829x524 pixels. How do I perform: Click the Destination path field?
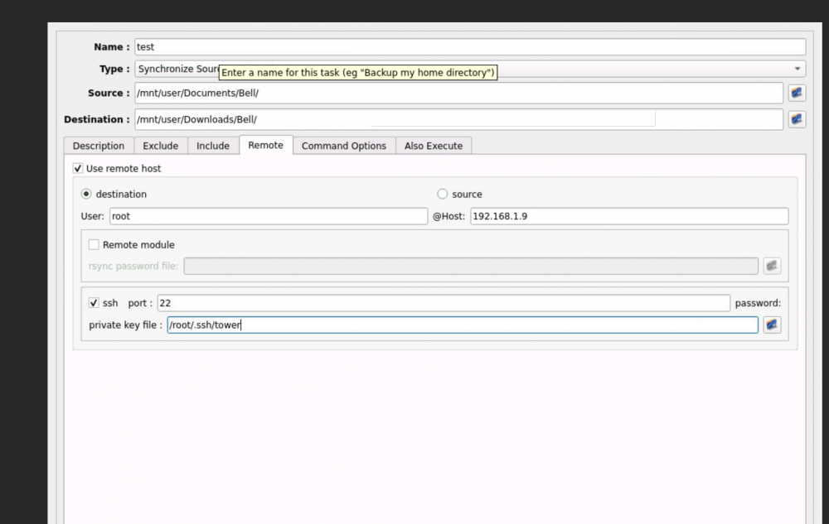pos(459,119)
